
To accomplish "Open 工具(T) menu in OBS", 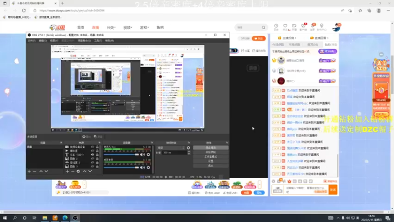I will [98, 40].
